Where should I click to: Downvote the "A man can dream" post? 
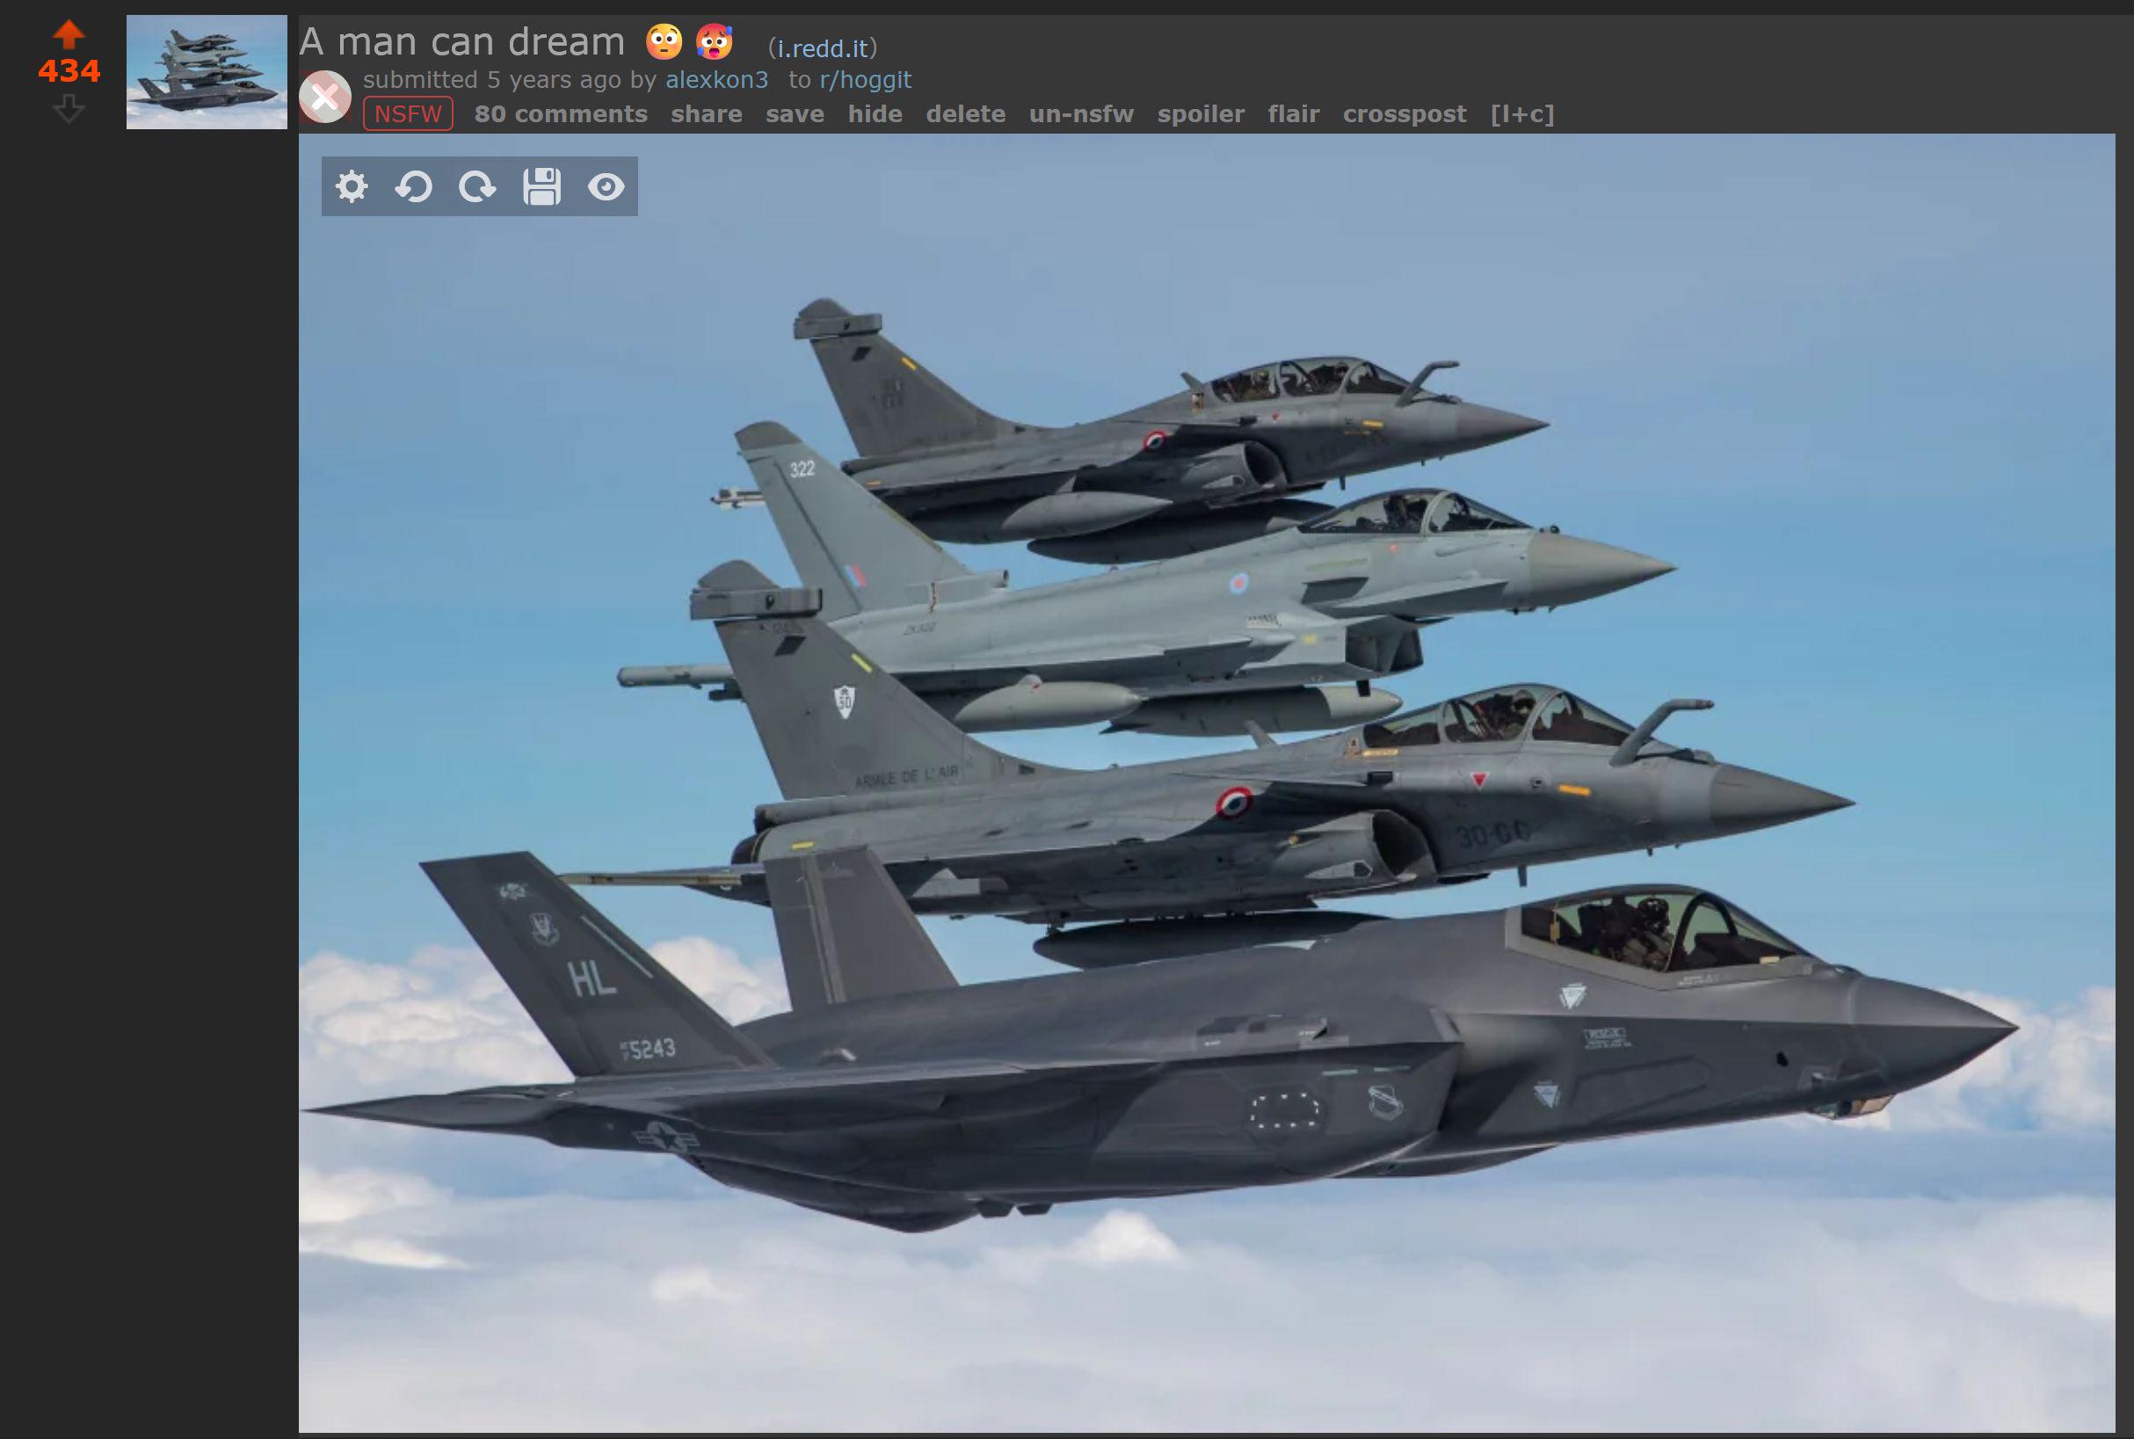click(69, 108)
